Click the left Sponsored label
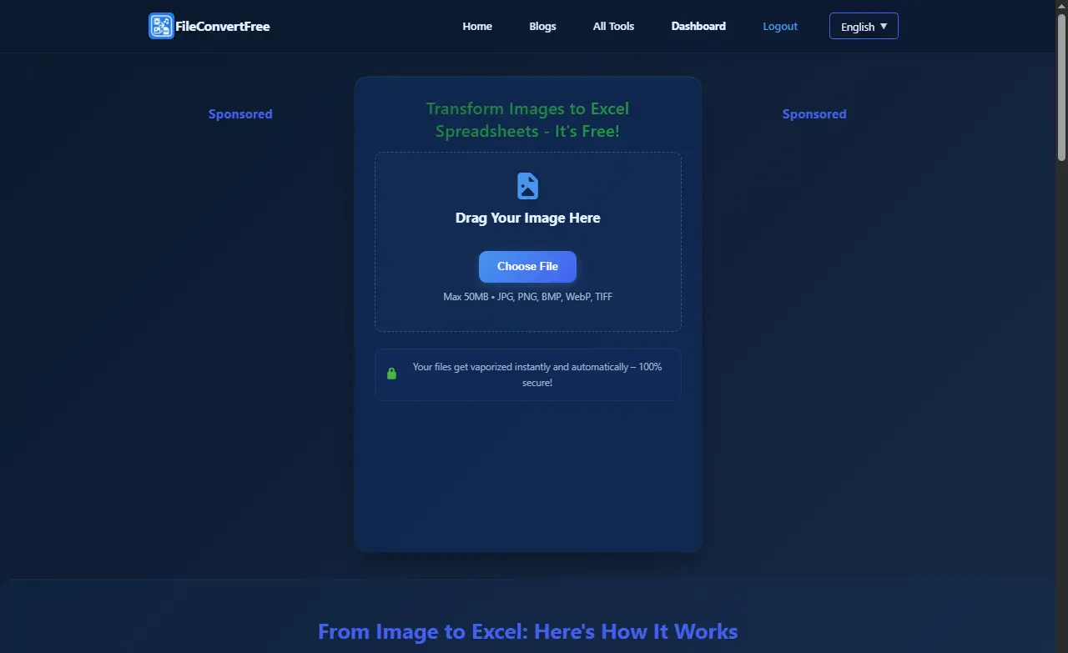1068x653 pixels. pos(240,114)
